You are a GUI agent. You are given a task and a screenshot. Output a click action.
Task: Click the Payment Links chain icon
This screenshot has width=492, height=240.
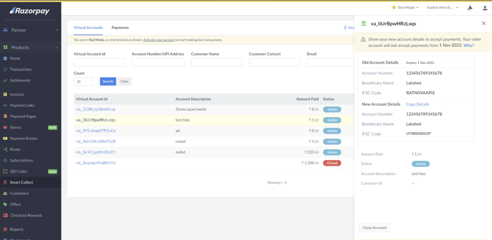click(5, 105)
